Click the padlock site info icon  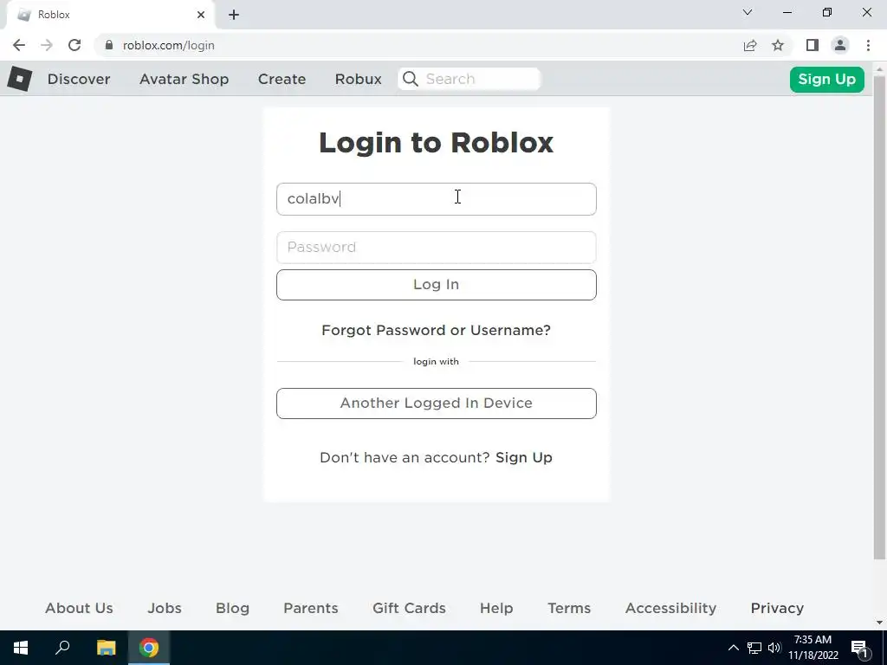pyautogui.click(x=109, y=45)
